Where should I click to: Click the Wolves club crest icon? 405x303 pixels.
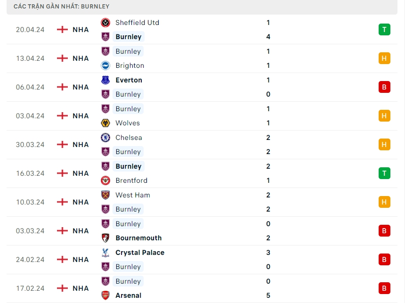coord(105,123)
